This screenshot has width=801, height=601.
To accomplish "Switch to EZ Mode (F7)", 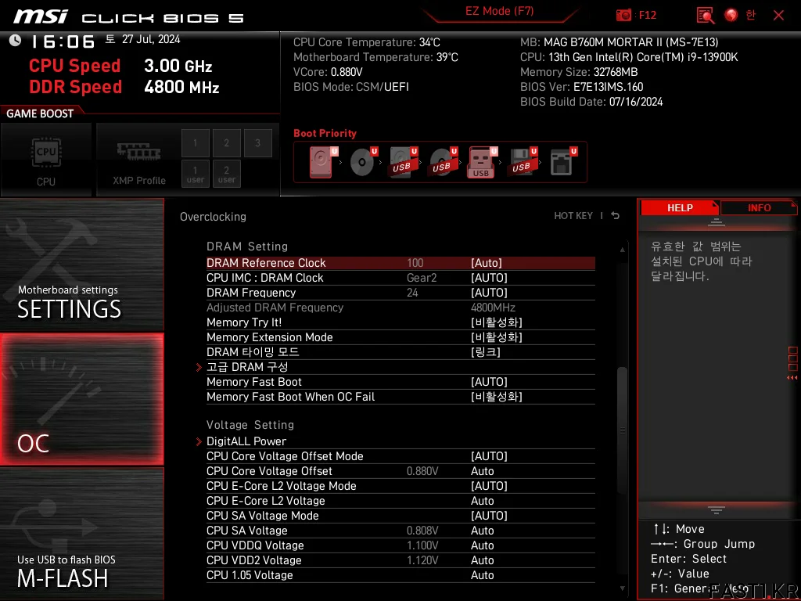I will tap(500, 11).
